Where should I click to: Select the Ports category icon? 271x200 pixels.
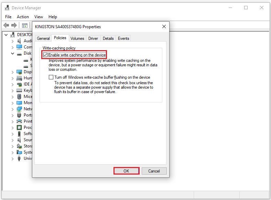point(19,115)
